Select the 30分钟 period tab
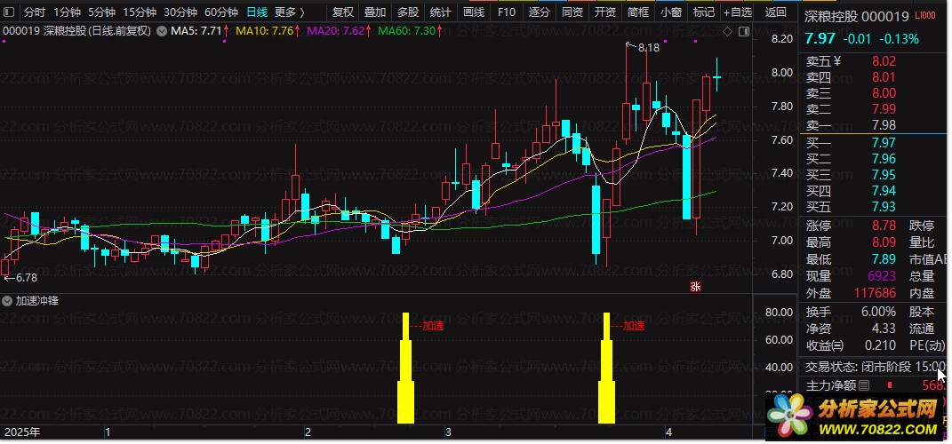 coord(180,12)
